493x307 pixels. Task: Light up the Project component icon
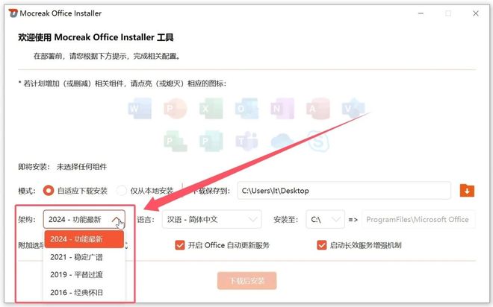[176, 142]
